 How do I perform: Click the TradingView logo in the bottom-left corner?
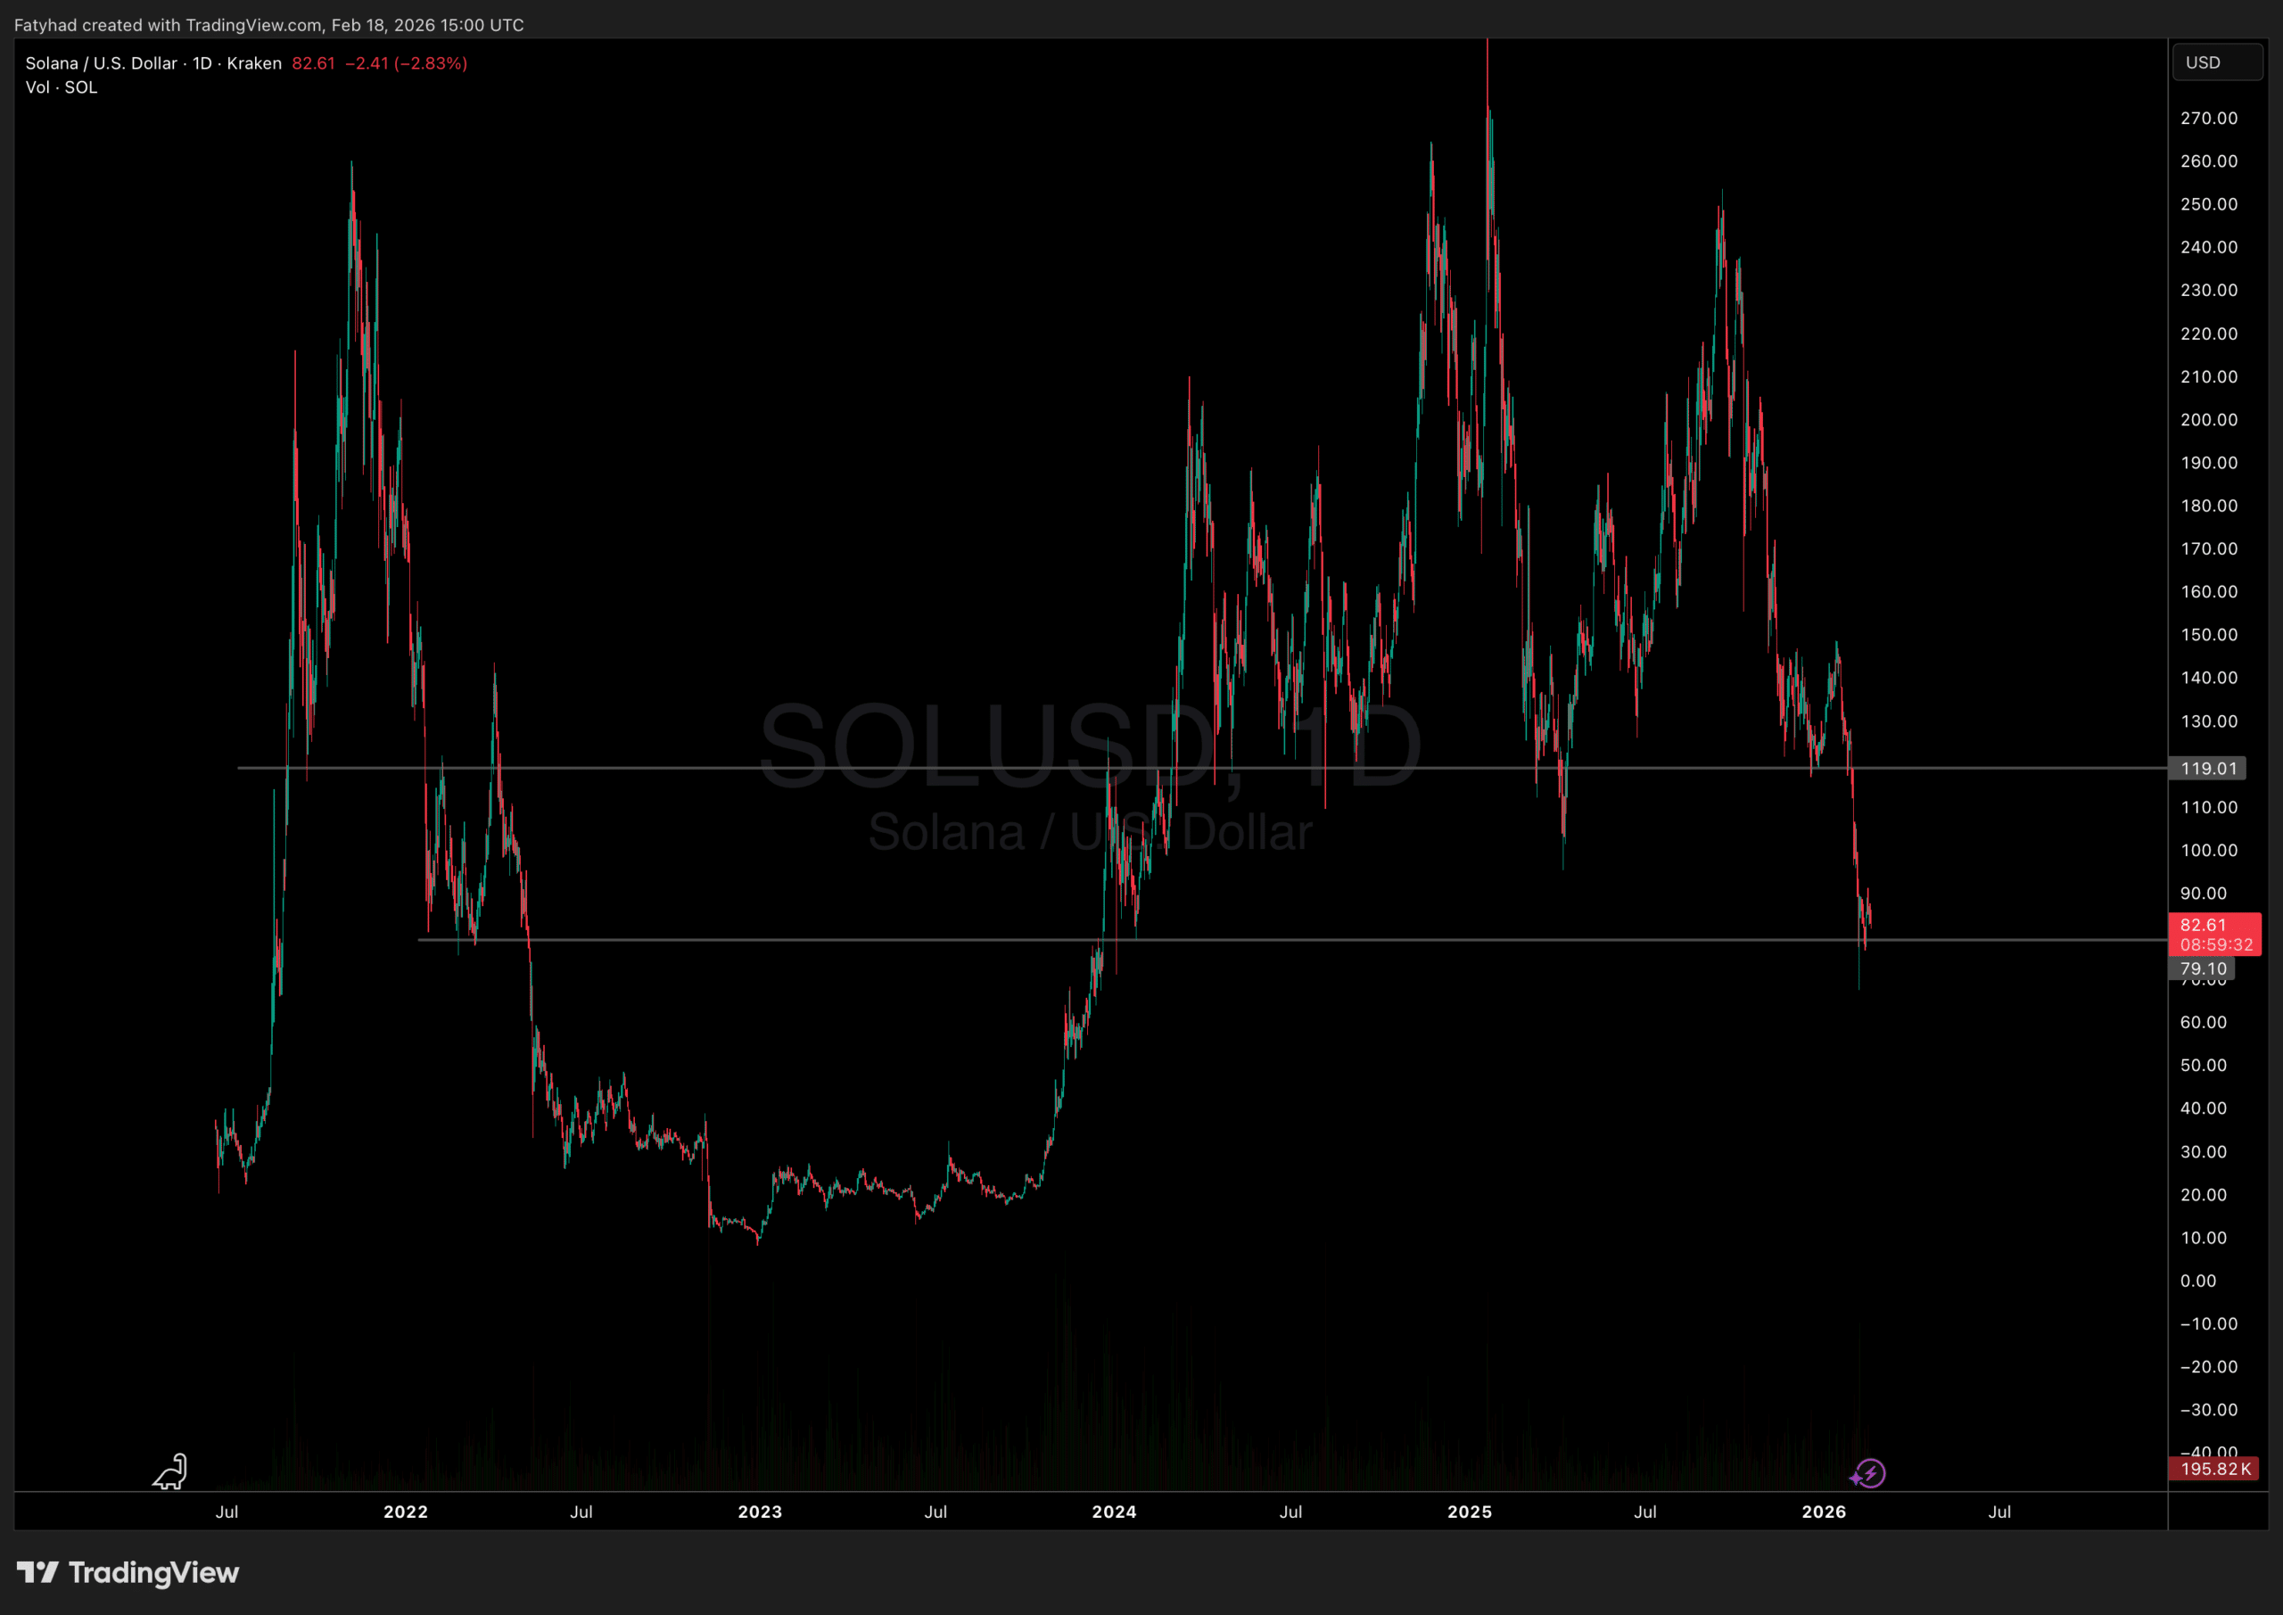[x=128, y=1573]
